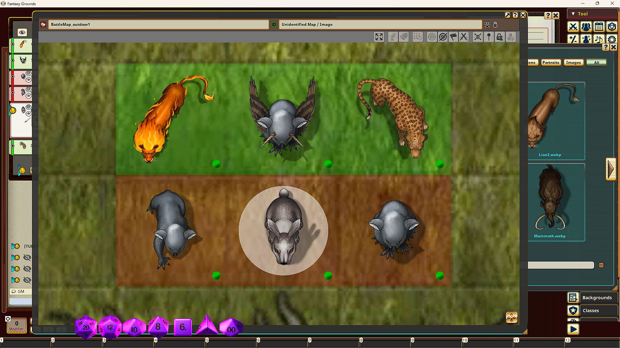
Task: Open the Backgrounds library
Action: [593, 298]
